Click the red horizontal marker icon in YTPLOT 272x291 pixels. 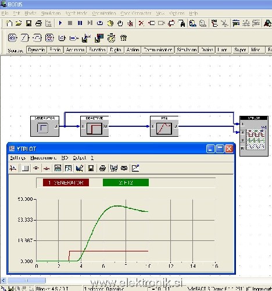pyautogui.click(x=46, y=168)
